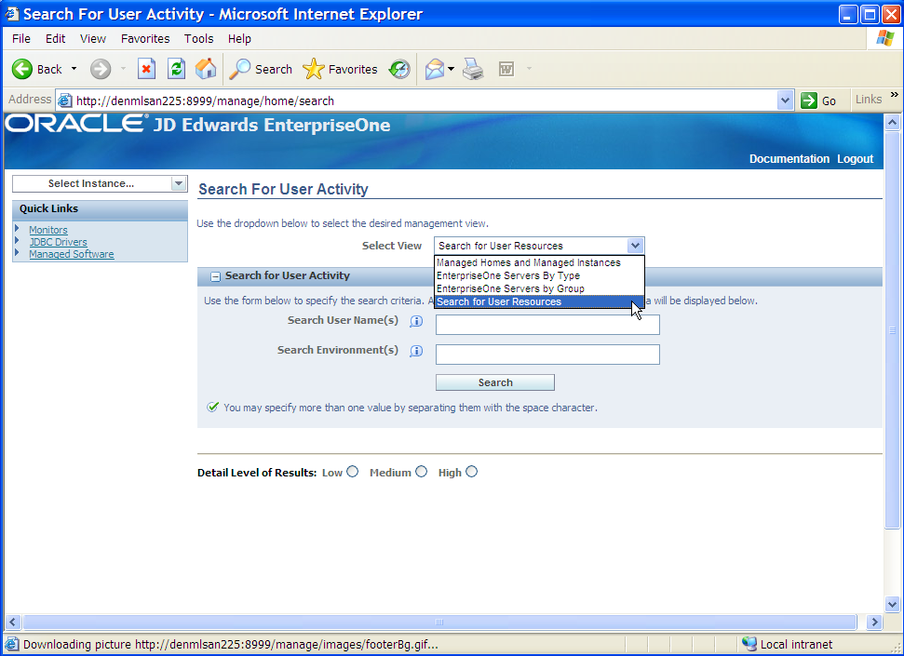Viewport: 904px width, 656px height.
Task: Refresh the page using the toolbar icon
Action: [x=176, y=69]
